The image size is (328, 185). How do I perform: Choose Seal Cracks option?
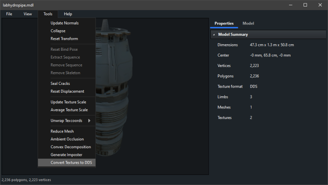coord(60,84)
